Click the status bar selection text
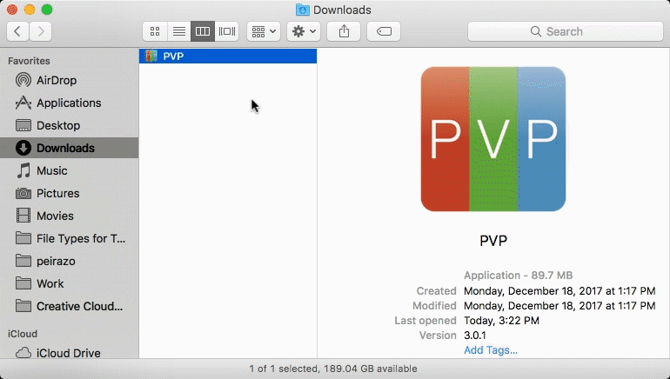Screen dimensions: 670x379 tap(333, 369)
